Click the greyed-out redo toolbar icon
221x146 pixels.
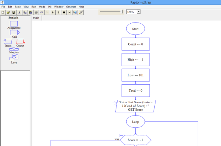tap(47, 12)
